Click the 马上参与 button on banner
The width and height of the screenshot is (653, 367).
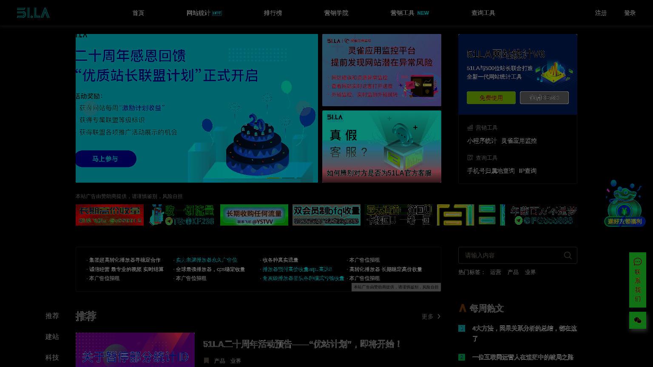pyautogui.click(x=105, y=159)
